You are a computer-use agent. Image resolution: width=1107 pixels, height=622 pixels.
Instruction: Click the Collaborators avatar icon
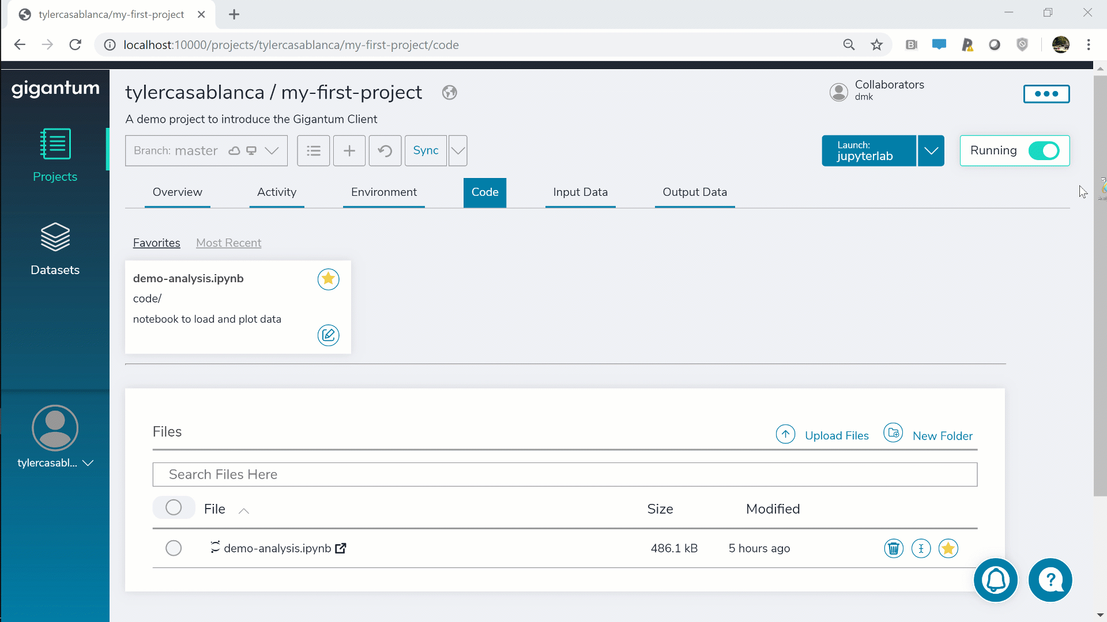pyautogui.click(x=839, y=92)
